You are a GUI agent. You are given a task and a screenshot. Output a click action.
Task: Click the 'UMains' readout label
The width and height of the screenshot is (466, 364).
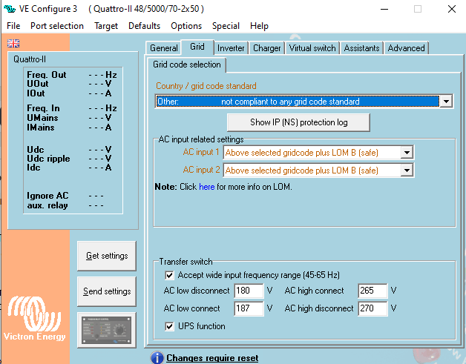pyautogui.click(x=42, y=118)
